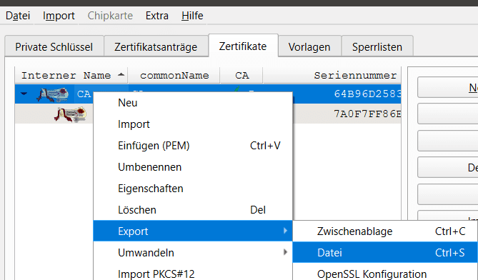Viewport: 478px width, 280px height.
Task: Select Einfügen (PEM) from context menu
Action: tap(193, 145)
